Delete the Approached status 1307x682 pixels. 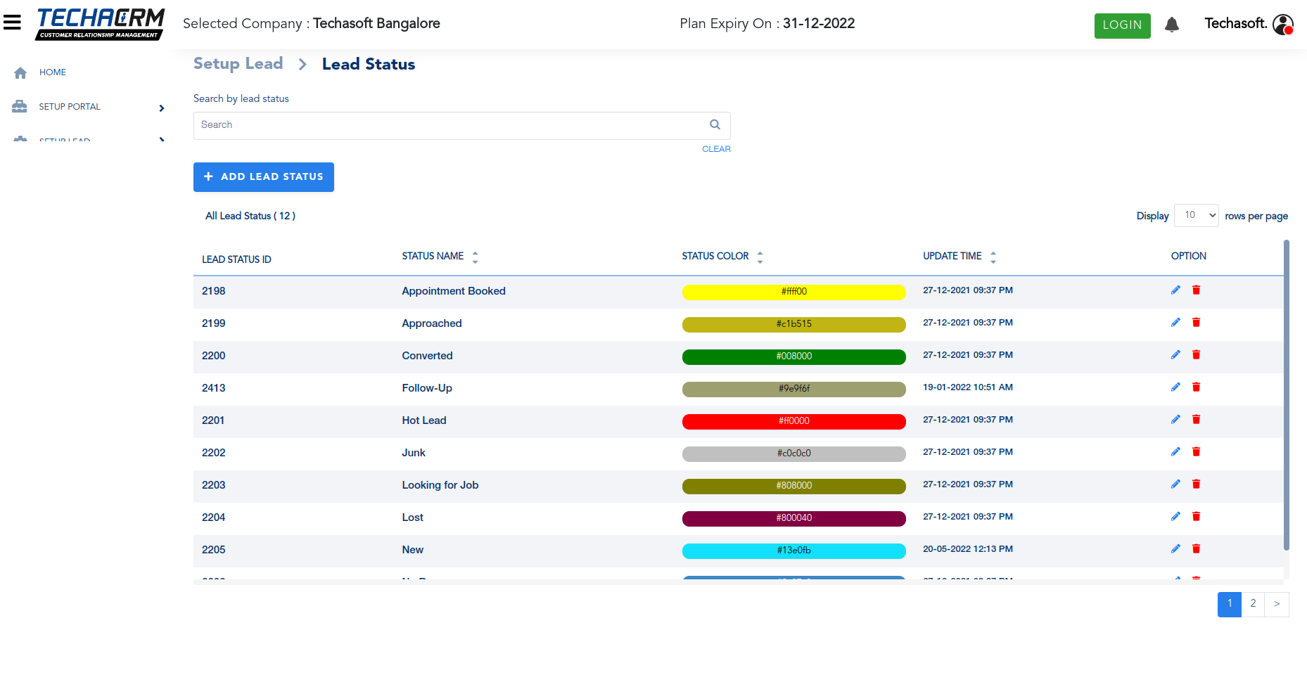[1196, 323]
